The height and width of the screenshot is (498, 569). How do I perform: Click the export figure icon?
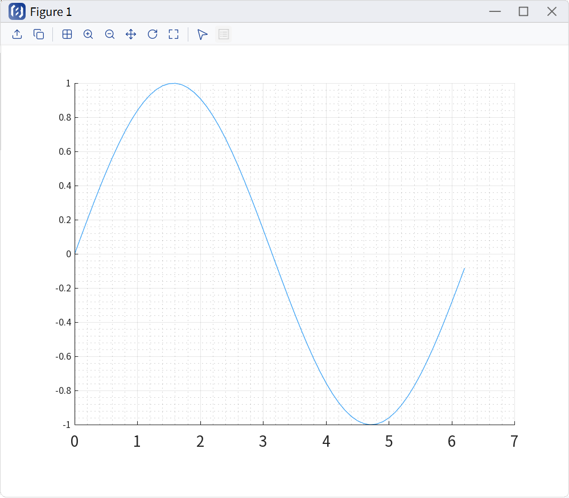(x=17, y=34)
